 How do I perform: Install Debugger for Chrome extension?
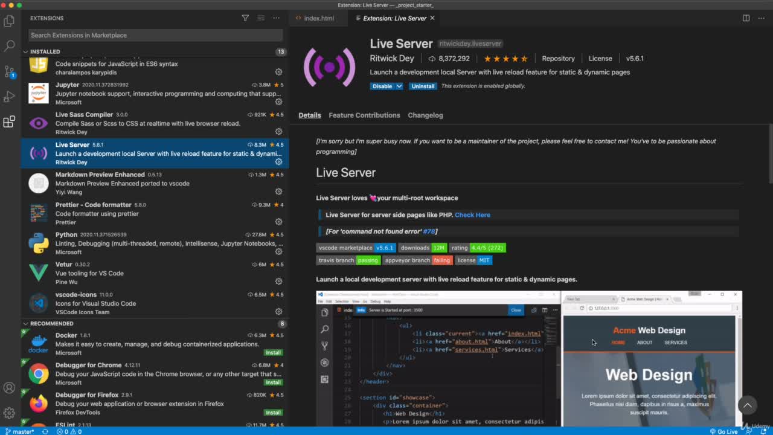tap(274, 382)
